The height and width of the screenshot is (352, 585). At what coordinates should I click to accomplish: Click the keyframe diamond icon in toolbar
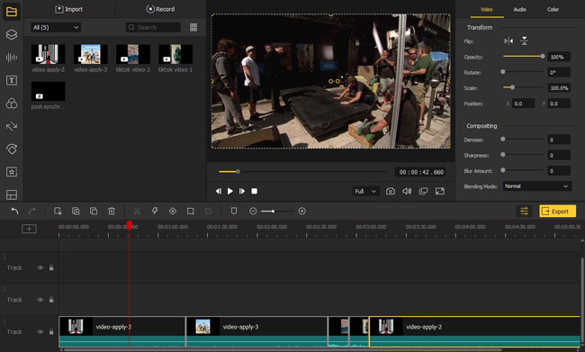coord(173,212)
